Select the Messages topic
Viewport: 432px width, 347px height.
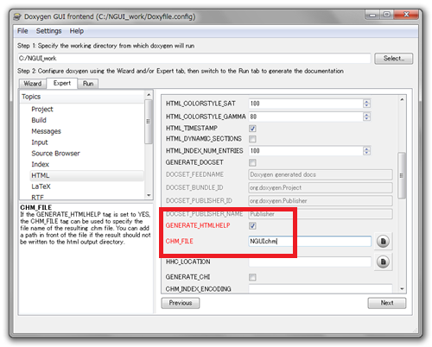pyautogui.click(x=46, y=131)
